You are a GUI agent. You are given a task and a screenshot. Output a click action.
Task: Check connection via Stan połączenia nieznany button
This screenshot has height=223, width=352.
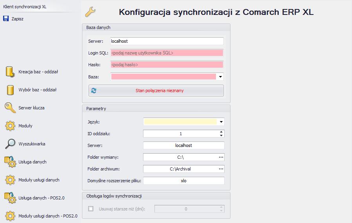coord(156,91)
